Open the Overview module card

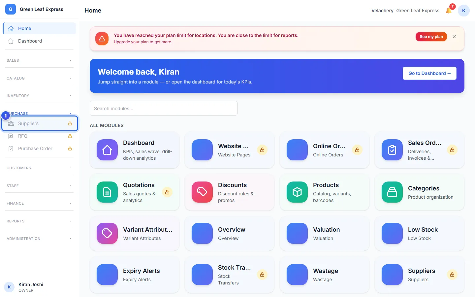tap(230, 233)
